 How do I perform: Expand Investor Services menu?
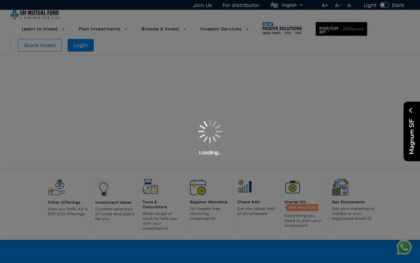[224, 29]
